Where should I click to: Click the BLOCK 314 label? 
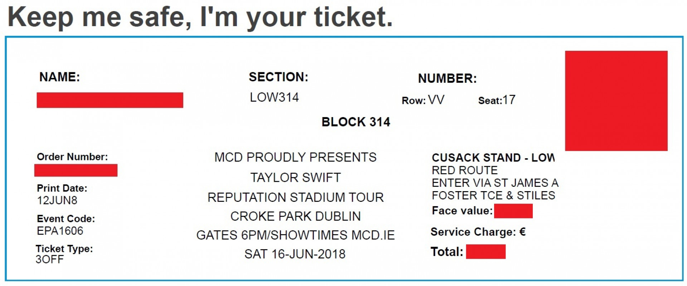(356, 122)
